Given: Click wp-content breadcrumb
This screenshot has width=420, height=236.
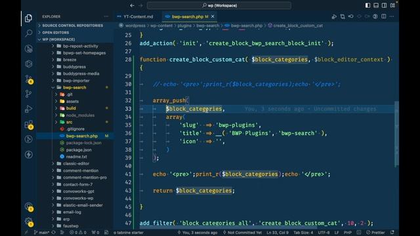Looking at the screenshot, I should coord(161,26).
